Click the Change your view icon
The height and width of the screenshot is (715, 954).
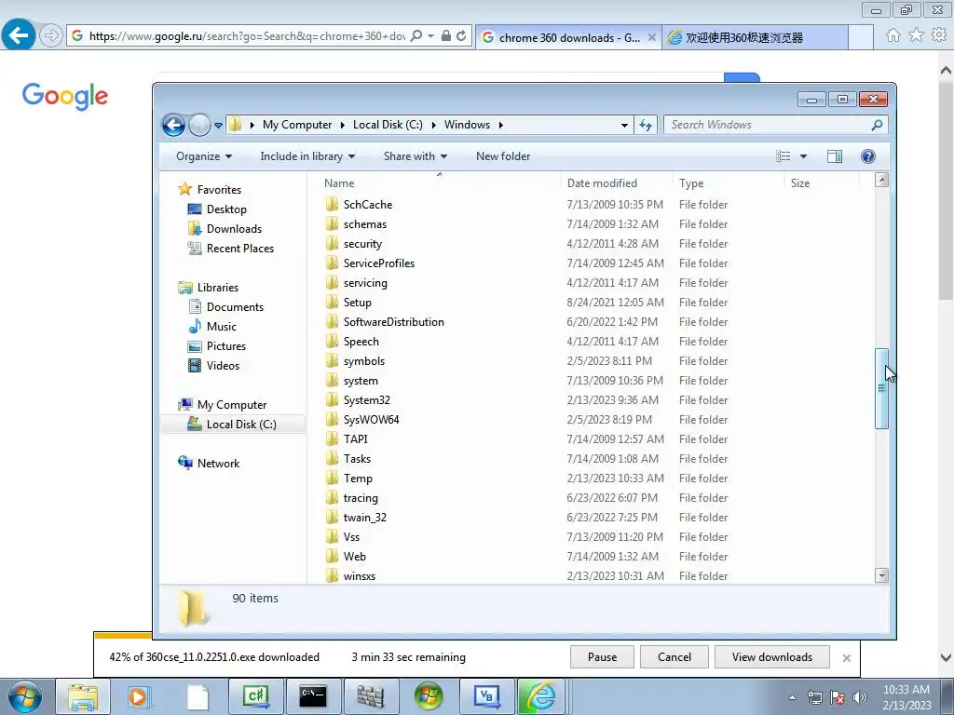click(783, 156)
